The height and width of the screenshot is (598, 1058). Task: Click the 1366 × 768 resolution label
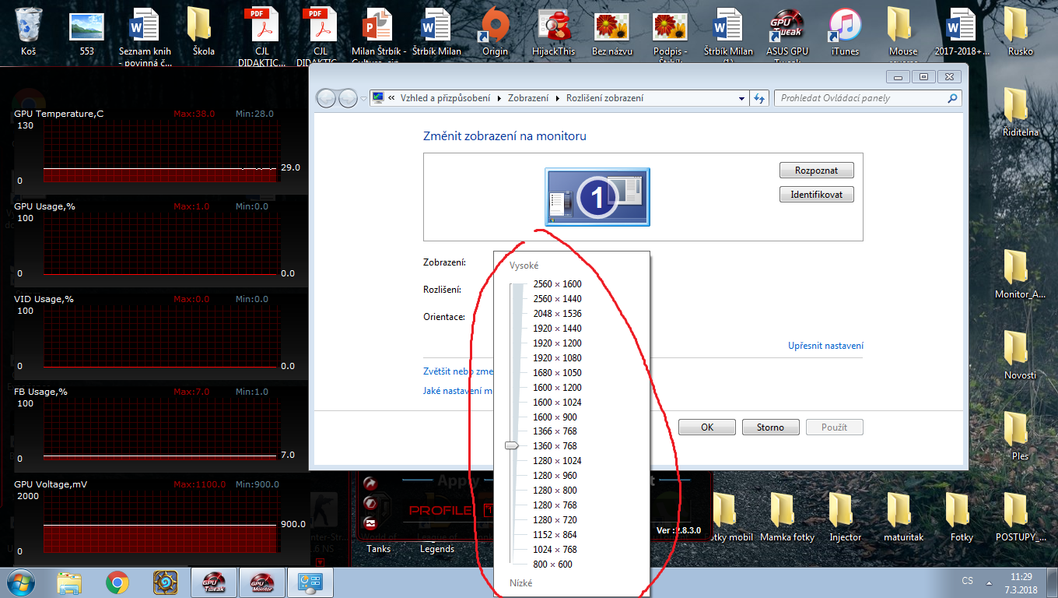pos(555,431)
